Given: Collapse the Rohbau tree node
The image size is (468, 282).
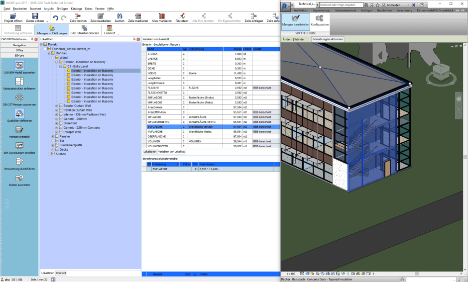Looking at the screenshot, I should (49, 53).
